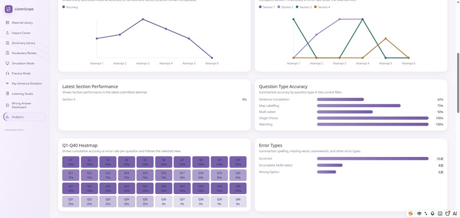Open the Wrong Answer Dashboard
This screenshot has height=218, width=460.
pyautogui.click(x=25, y=105)
